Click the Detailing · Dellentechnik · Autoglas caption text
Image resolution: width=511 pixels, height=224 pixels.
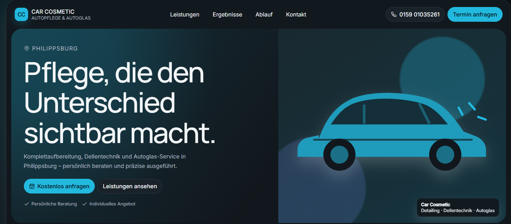click(458, 211)
